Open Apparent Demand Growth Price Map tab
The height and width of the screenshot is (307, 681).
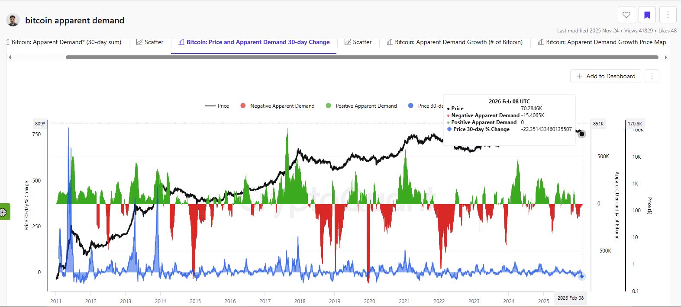coord(602,42)
